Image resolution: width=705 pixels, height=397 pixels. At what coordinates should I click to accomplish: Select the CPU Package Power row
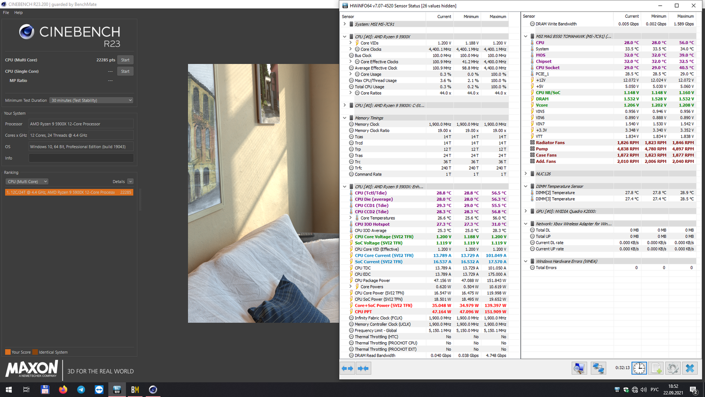click(x=424, y=281)
